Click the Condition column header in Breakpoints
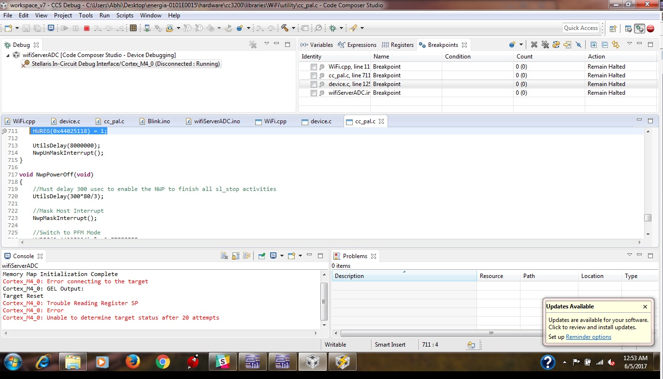This screenshot has width=663, height=379. click(477, 57)
